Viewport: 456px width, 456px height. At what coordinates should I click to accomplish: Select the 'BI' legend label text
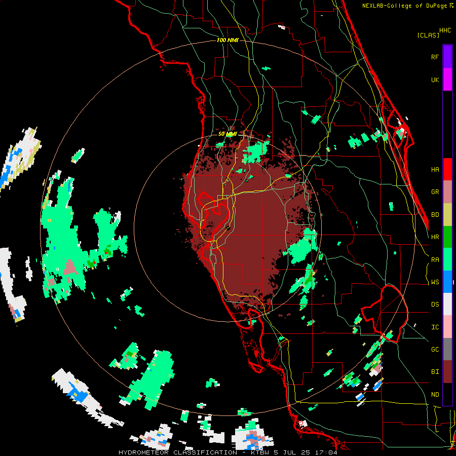[x=435, y=372]
